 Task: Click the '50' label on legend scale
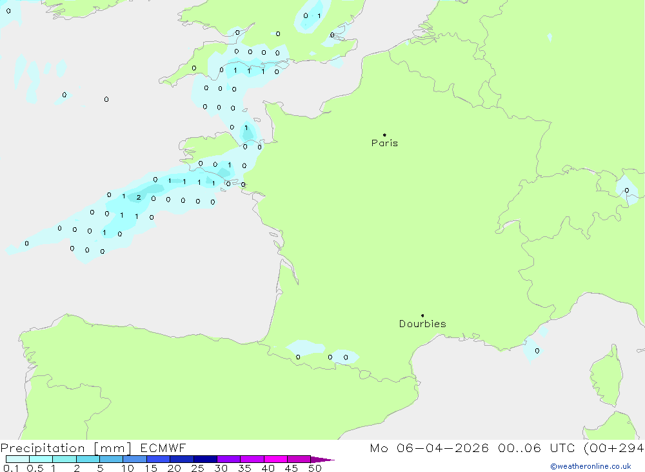click(315, 468)
